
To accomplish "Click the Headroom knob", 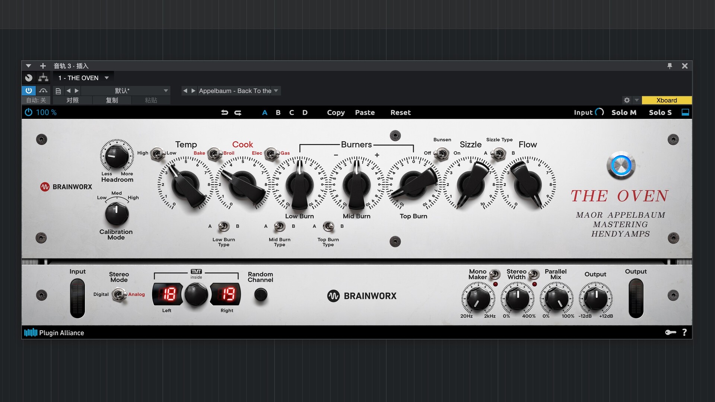I will (117, 156).
